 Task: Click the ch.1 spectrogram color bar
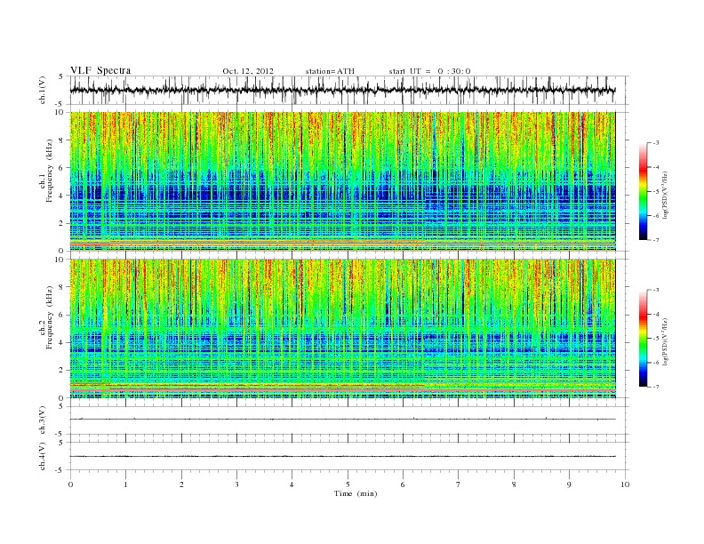(643, 191)
